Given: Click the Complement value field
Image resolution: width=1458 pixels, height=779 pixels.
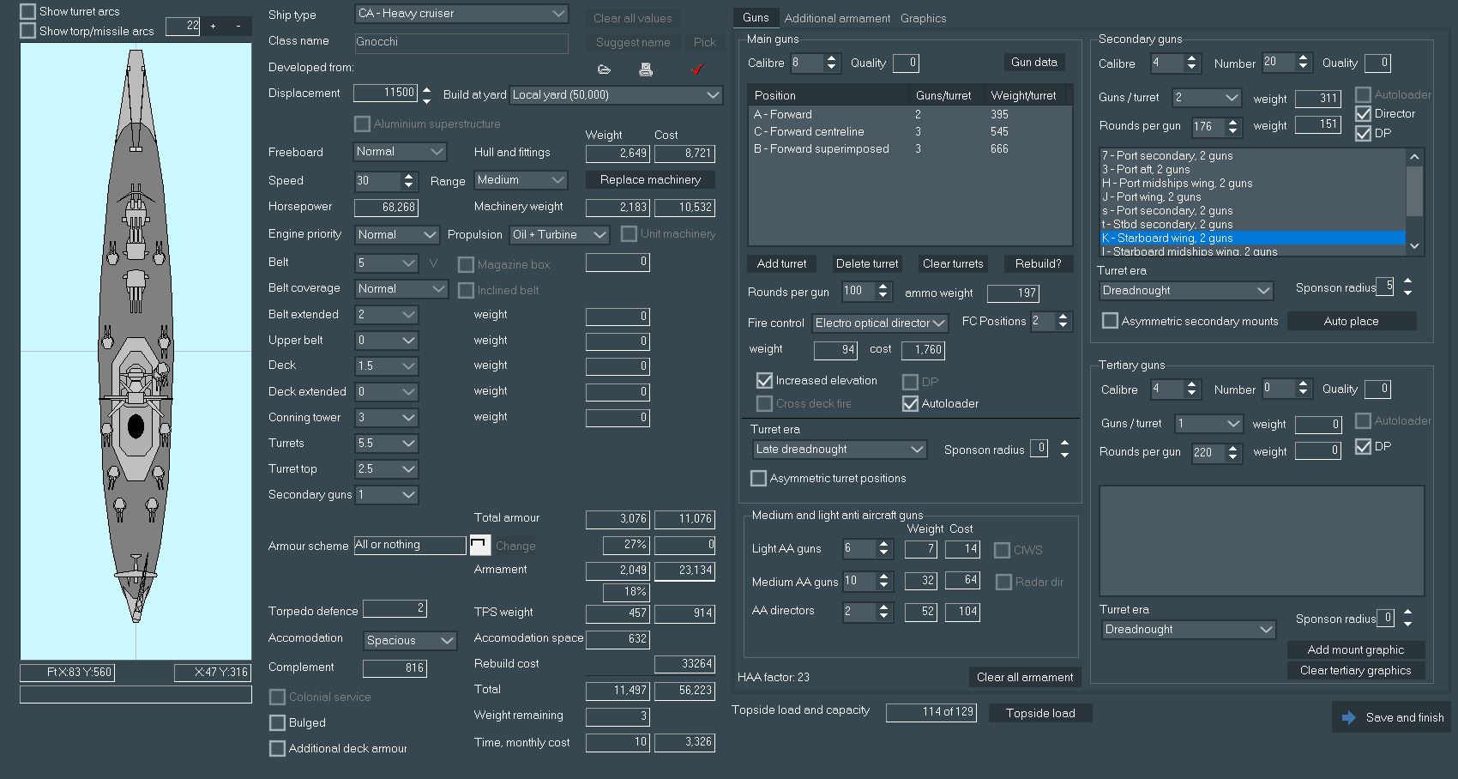Looking at the screenshot, I should (x=395, y=667).
